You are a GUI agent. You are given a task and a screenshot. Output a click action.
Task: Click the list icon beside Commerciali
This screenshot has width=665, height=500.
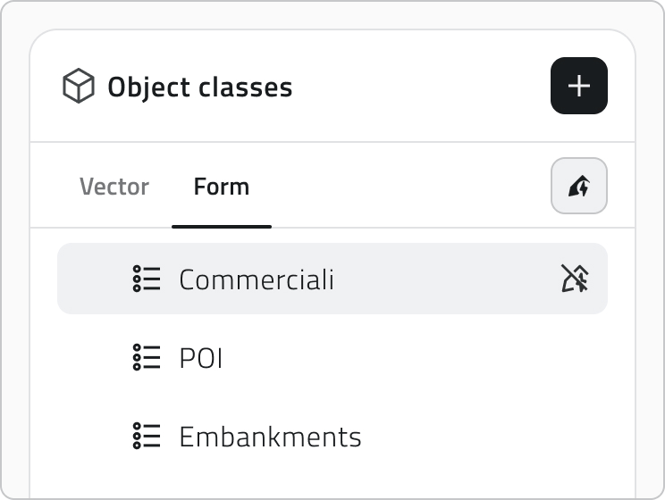pos(147,279)
